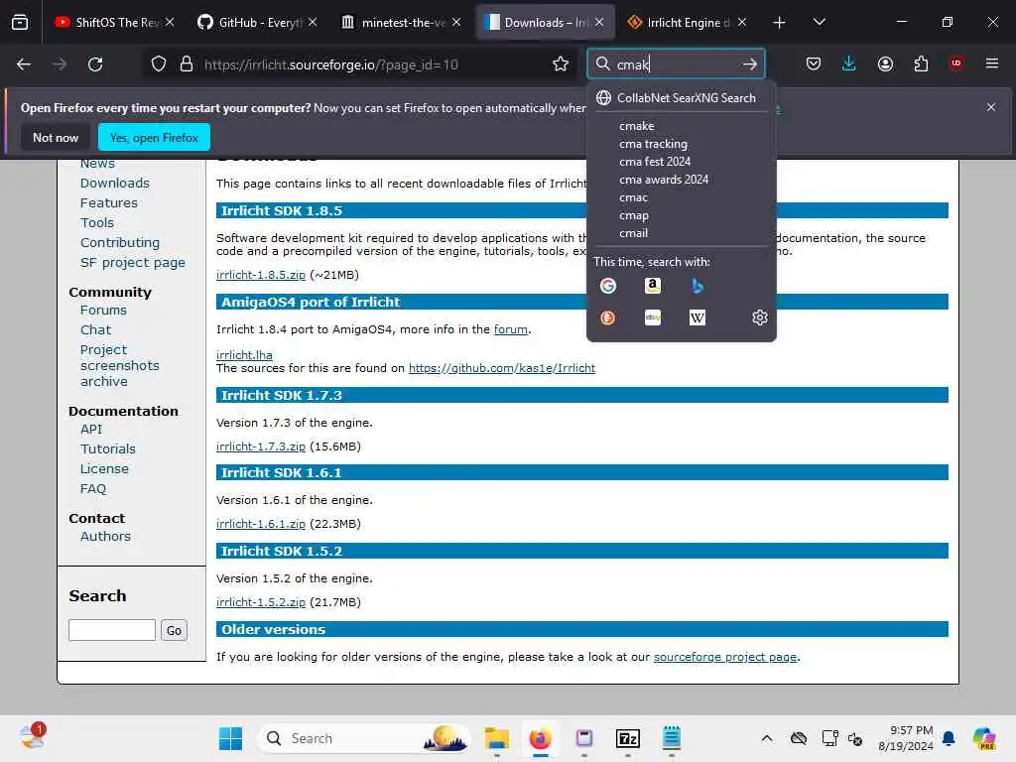Screen dimensions: 1016x762
Task: Show site security padlock details
Action: pos(187,64)
